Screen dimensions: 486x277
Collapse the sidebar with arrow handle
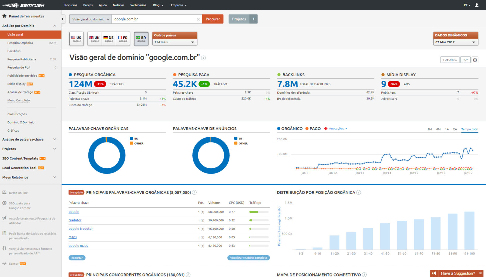tap(62, 19)
